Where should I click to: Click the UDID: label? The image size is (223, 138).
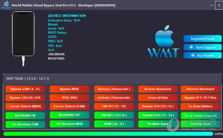pyautogui.click(x=52, y=37)
